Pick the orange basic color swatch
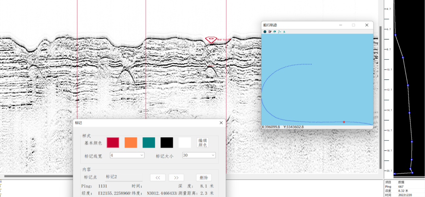The width and height of the screenshot is (425, 197). 130,143
